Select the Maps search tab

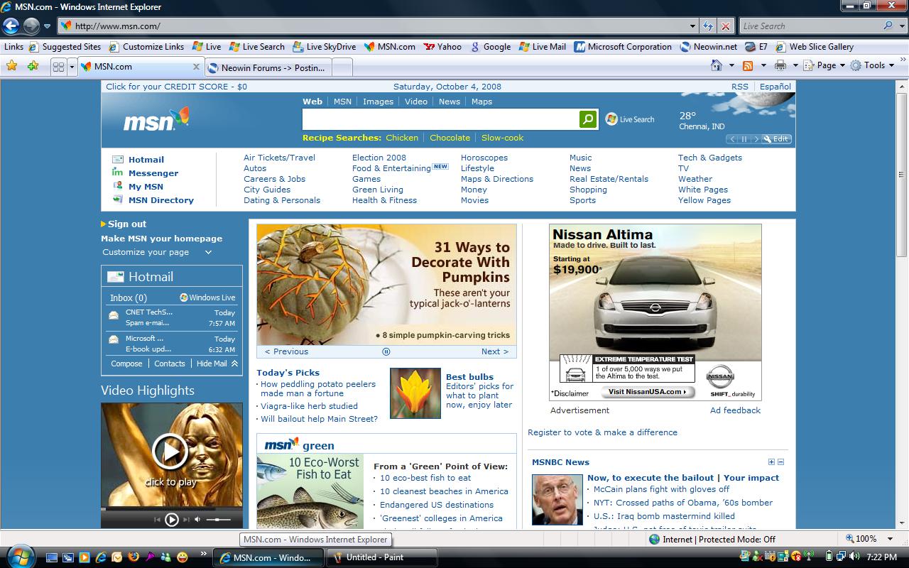pos(481,102)
